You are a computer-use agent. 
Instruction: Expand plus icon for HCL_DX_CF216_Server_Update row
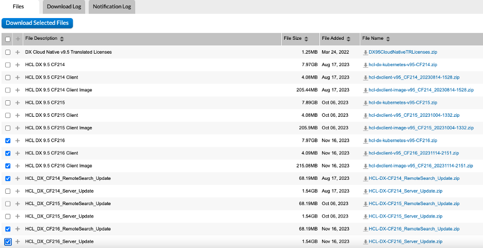click(x=18, y=241)
